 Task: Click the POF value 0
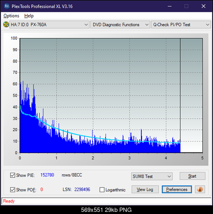[42, 190]
